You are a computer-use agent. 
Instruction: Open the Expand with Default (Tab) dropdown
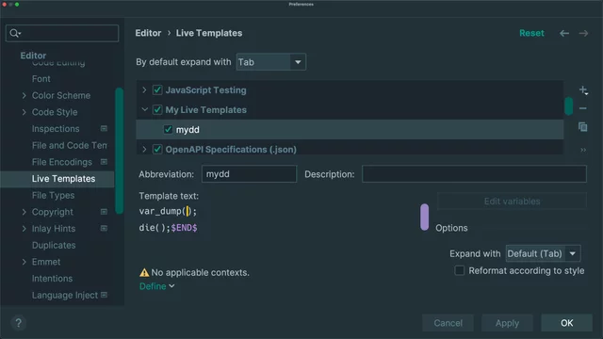(543, 253)
